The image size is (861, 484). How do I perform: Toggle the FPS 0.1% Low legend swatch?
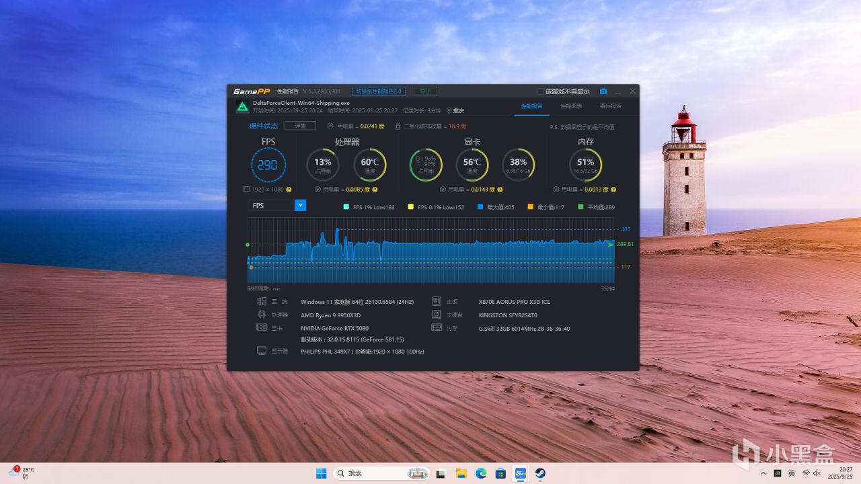(x=410, y=207)
